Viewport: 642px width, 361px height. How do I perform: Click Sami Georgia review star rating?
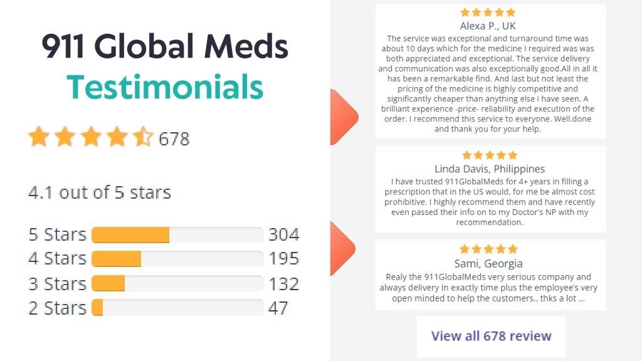[488, 249]
